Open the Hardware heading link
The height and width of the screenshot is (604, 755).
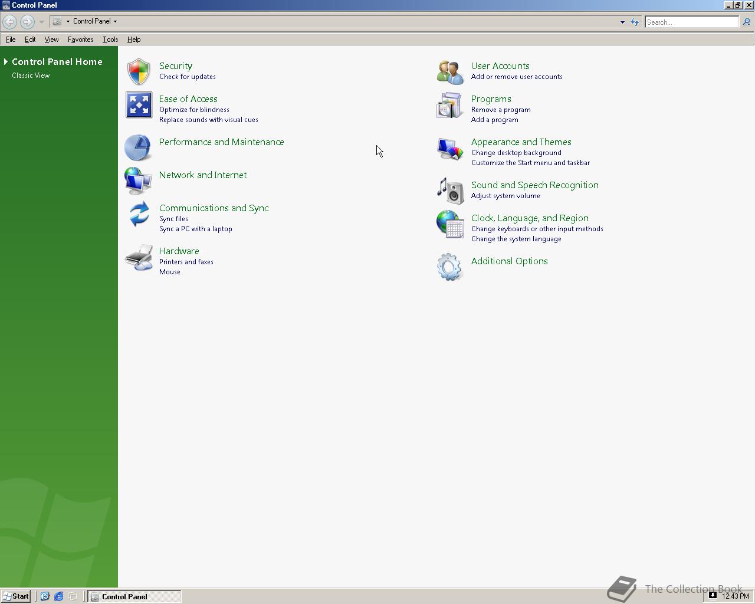pos(179,251)
